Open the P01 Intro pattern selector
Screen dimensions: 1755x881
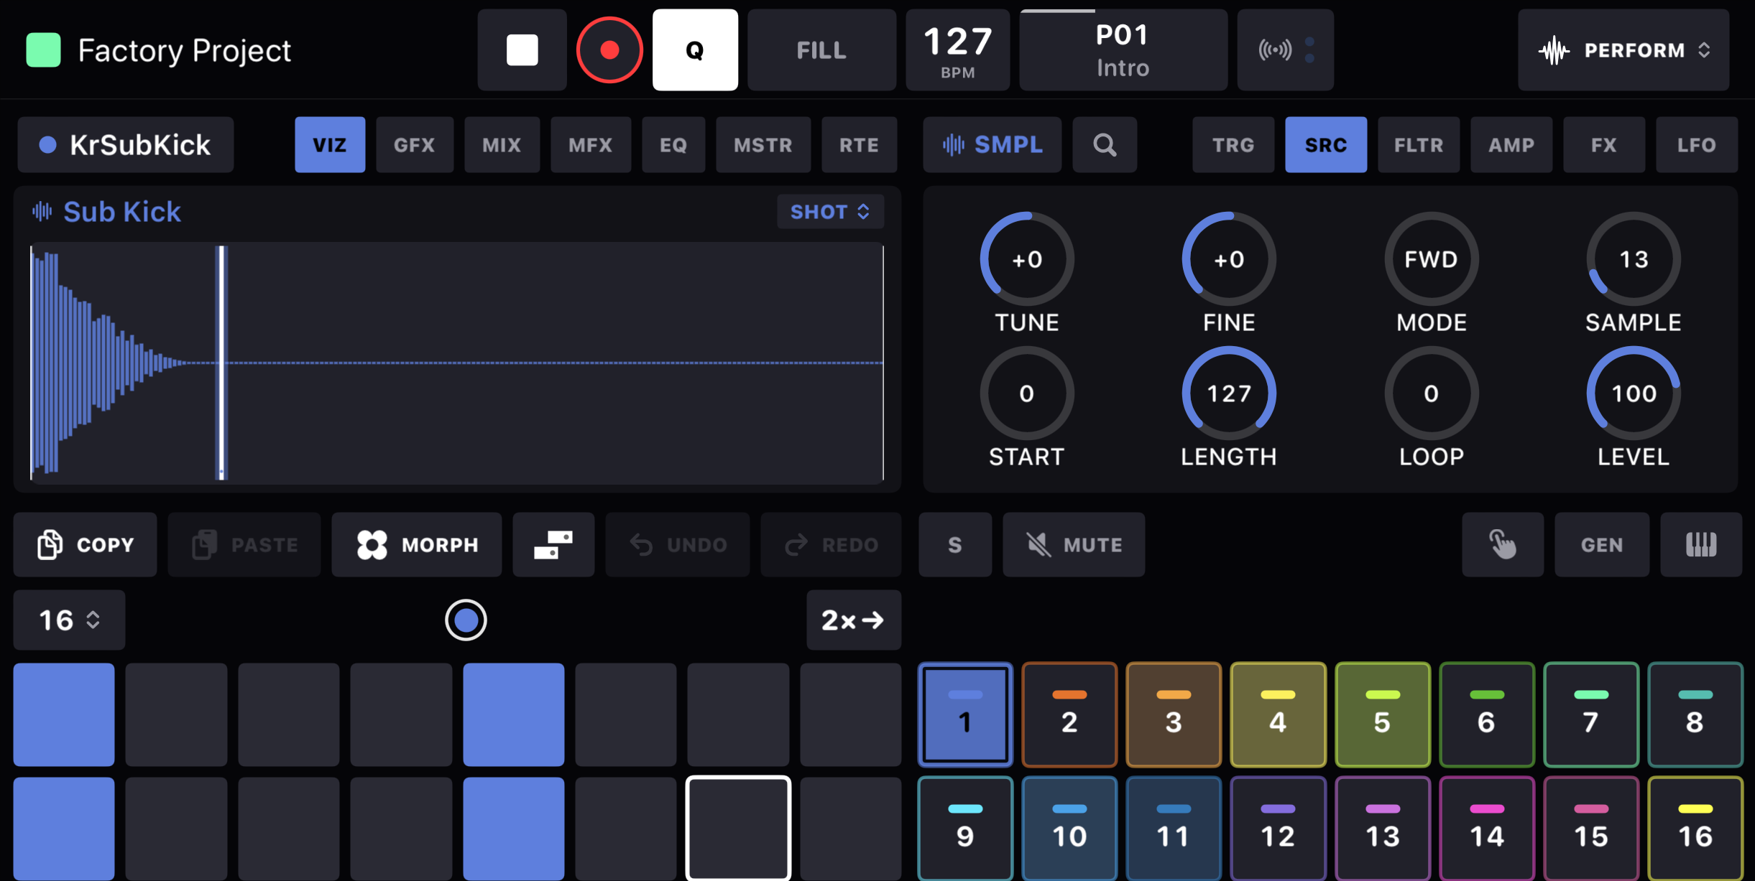(1123, 50)
